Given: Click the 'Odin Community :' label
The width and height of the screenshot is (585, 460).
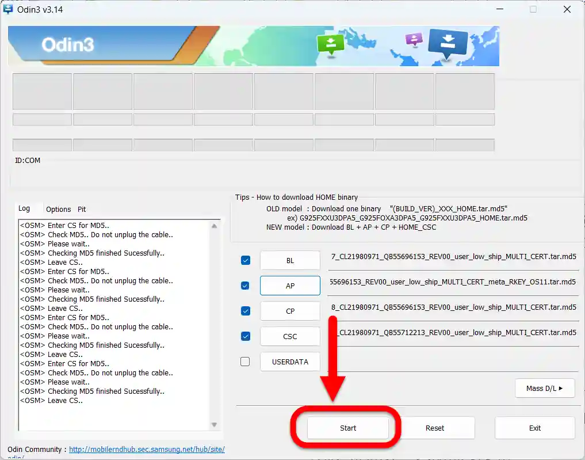Looking at the screenshot, I should [x=37, y=449].
